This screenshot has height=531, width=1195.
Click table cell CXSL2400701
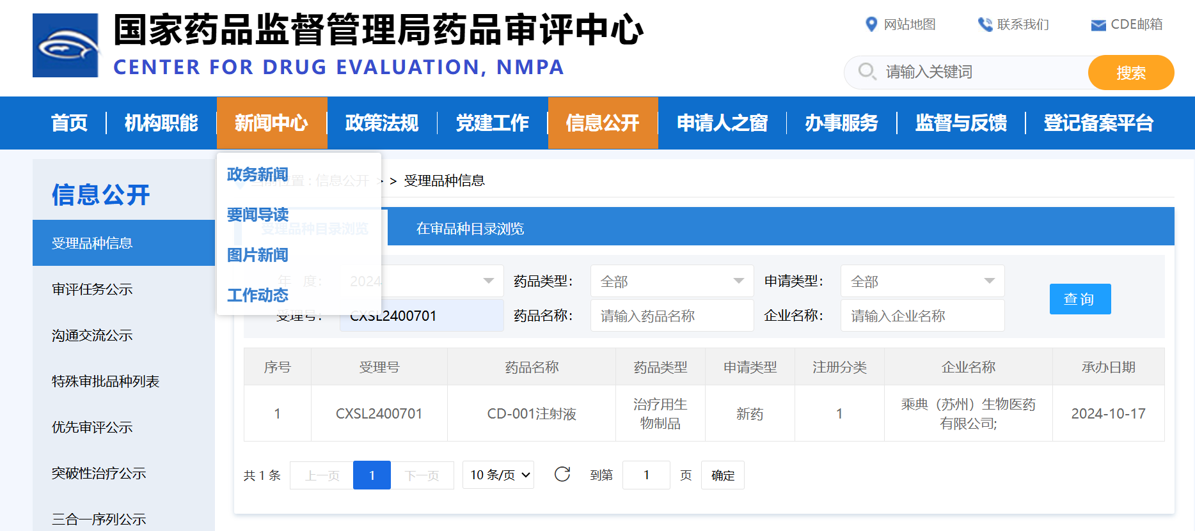(x=379, y=413)
